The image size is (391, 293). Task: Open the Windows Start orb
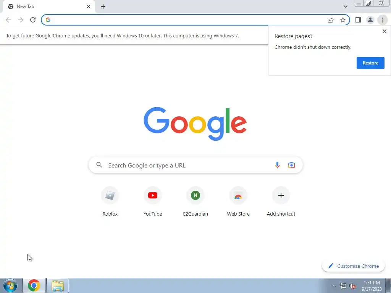pyautogui.click(x=10, y=285)
